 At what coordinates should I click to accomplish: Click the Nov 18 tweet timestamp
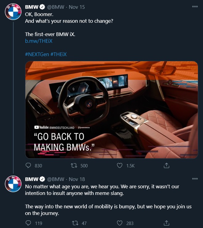pos(77,179)
